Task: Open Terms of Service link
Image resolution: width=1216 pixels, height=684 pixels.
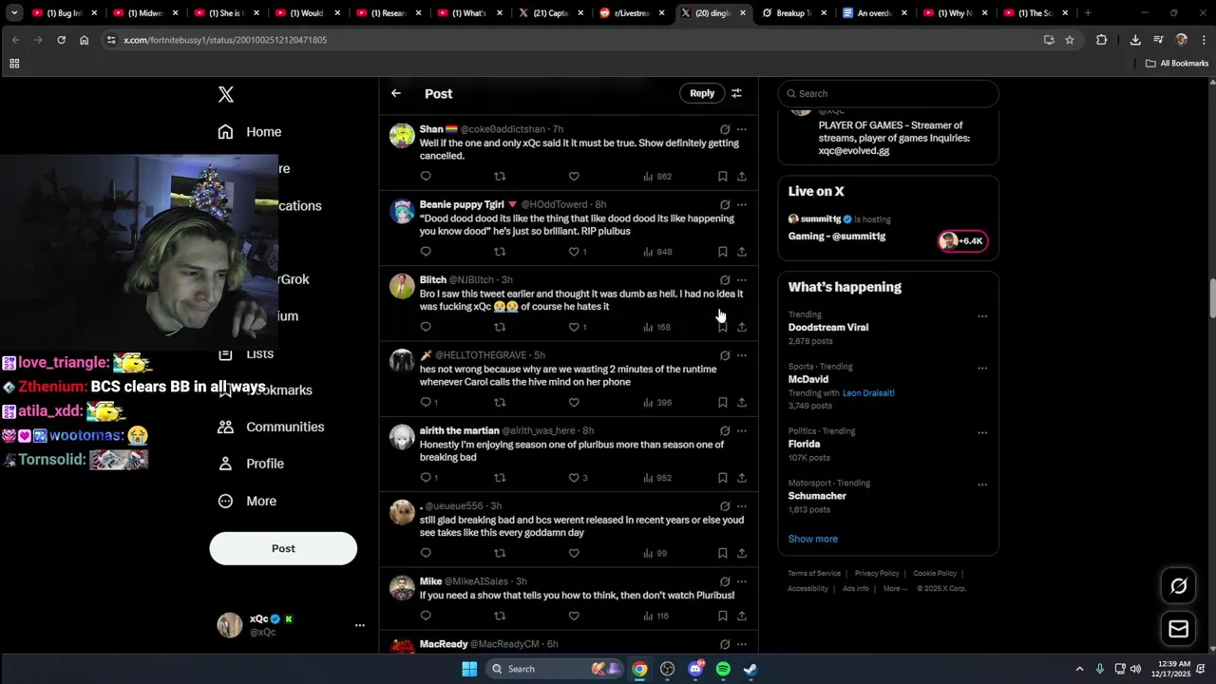Action: (814, 574)
